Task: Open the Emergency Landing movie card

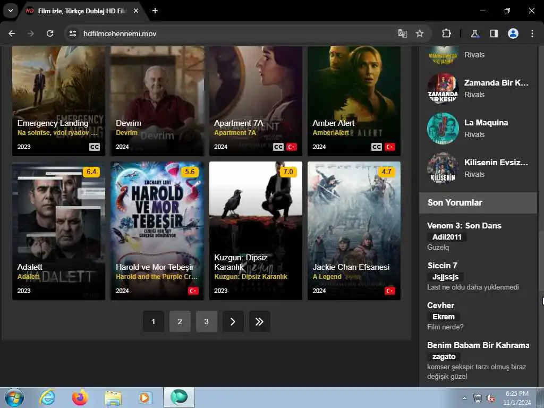Action: click(x=58, y=101)
